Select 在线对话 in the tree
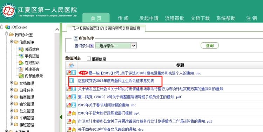The width and height of the screenshot is (263, 132). 32,63
